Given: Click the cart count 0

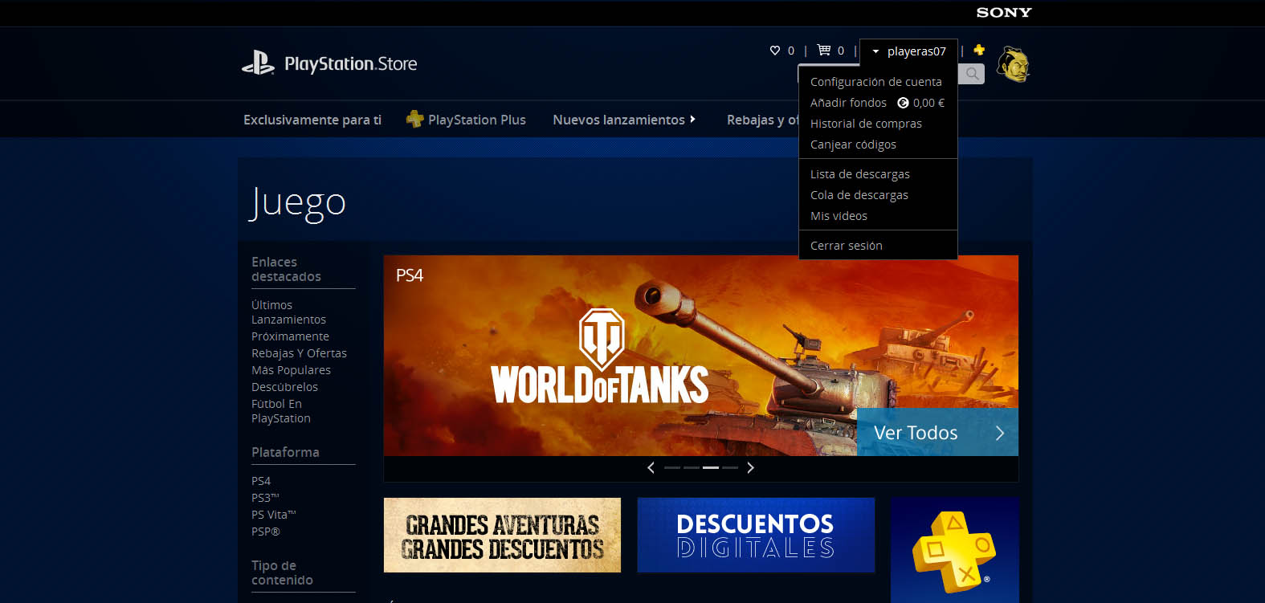Looking at the screenshot, I should (x=841, y=51).
